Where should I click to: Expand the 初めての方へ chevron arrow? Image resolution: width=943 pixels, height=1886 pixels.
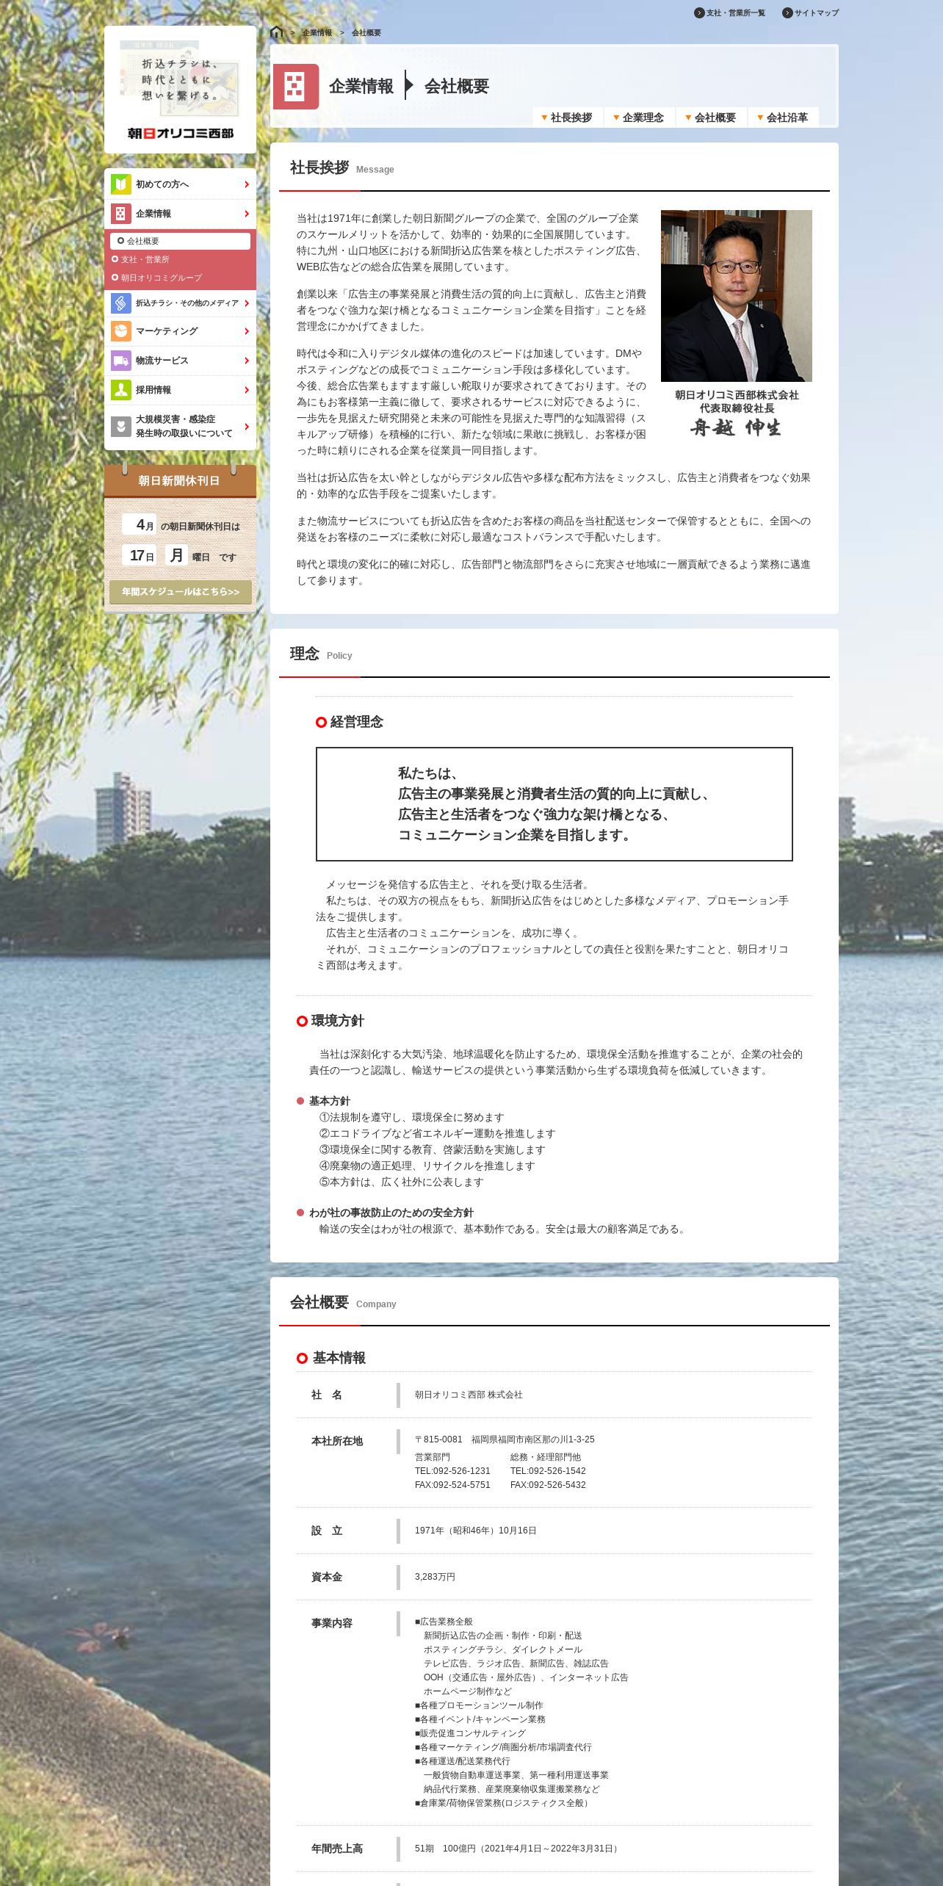click(247, 184)
